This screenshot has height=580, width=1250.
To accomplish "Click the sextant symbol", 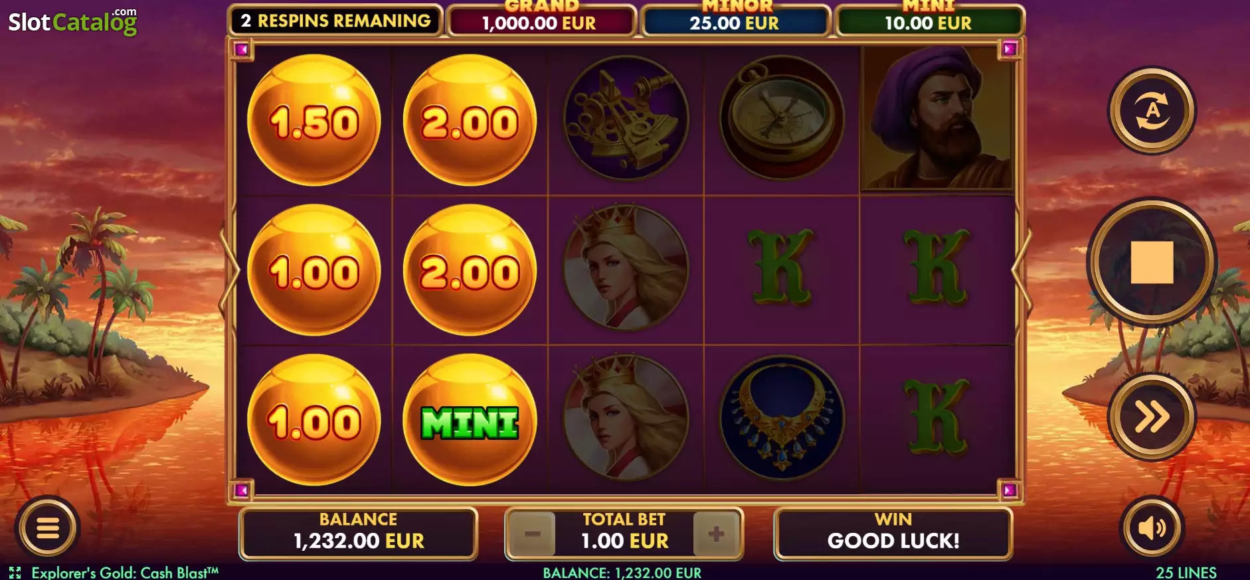I will [x=626, y=118].
